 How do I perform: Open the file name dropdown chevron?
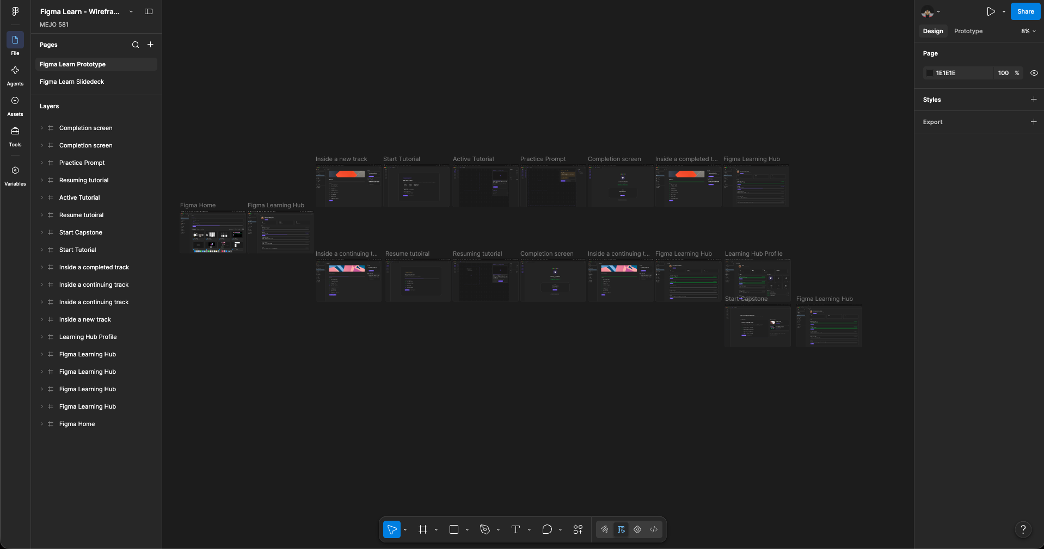coord(131,11)
